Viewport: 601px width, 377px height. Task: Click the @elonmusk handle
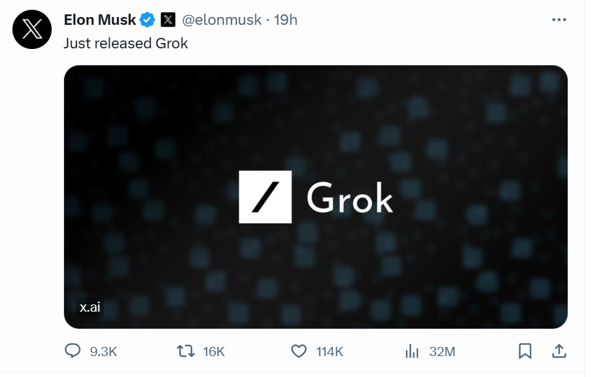(x=222, y=20)
